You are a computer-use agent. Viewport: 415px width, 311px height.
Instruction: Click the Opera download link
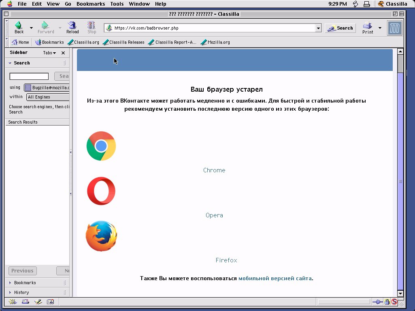(214, 215)
